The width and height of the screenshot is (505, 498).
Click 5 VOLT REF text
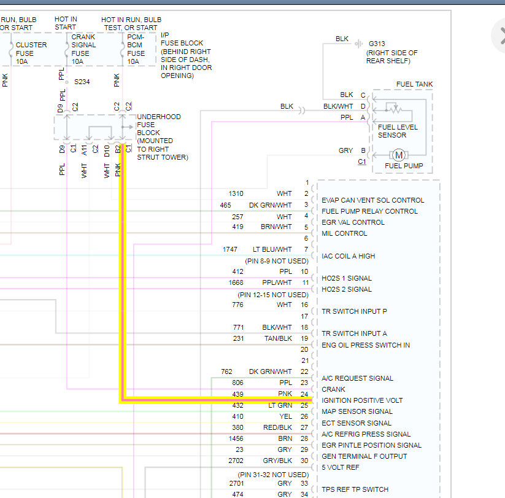coord(341,467)
